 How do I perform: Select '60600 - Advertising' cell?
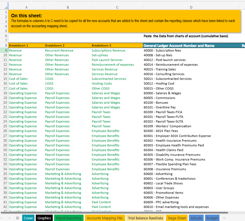191,174
